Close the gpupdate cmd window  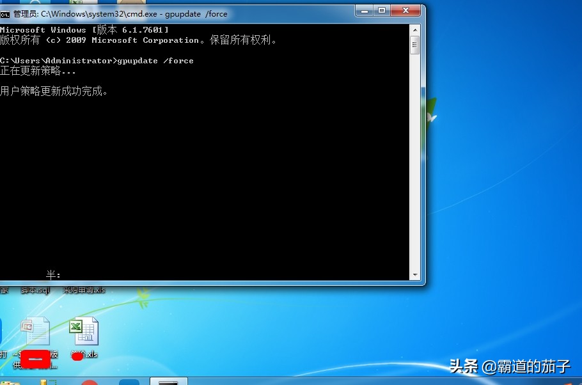pyautogui.click(x=405, y=11)
